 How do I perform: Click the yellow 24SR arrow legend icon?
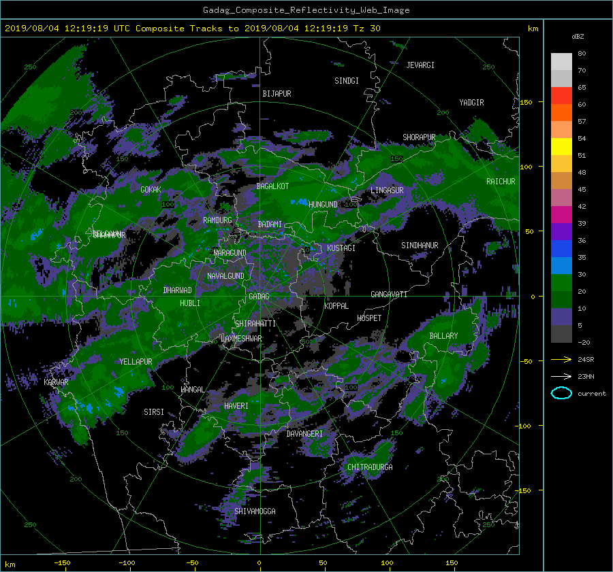tap(561, 359)
